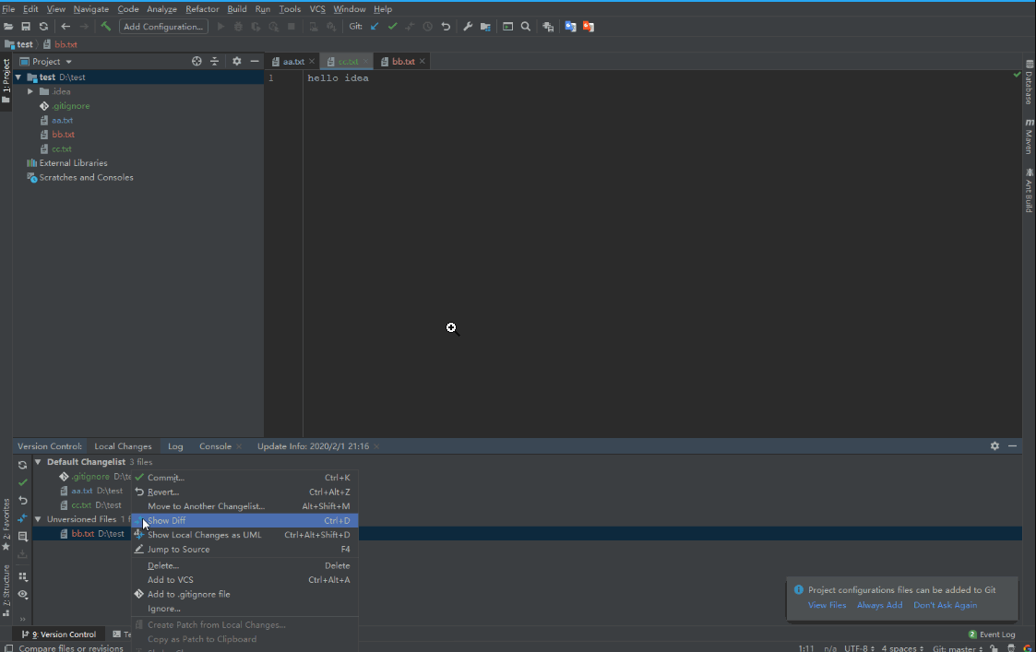The height and width of the screenshot is (652, 1036).
Task: Click Rollback icon in Version Control sidebar
Action: [22, 501]
